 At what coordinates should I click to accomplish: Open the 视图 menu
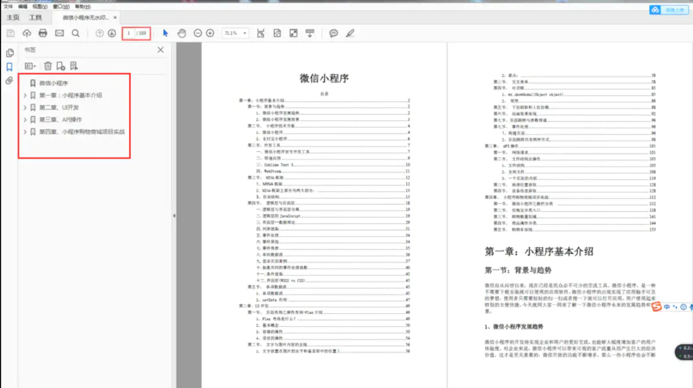tap(40, 6)
